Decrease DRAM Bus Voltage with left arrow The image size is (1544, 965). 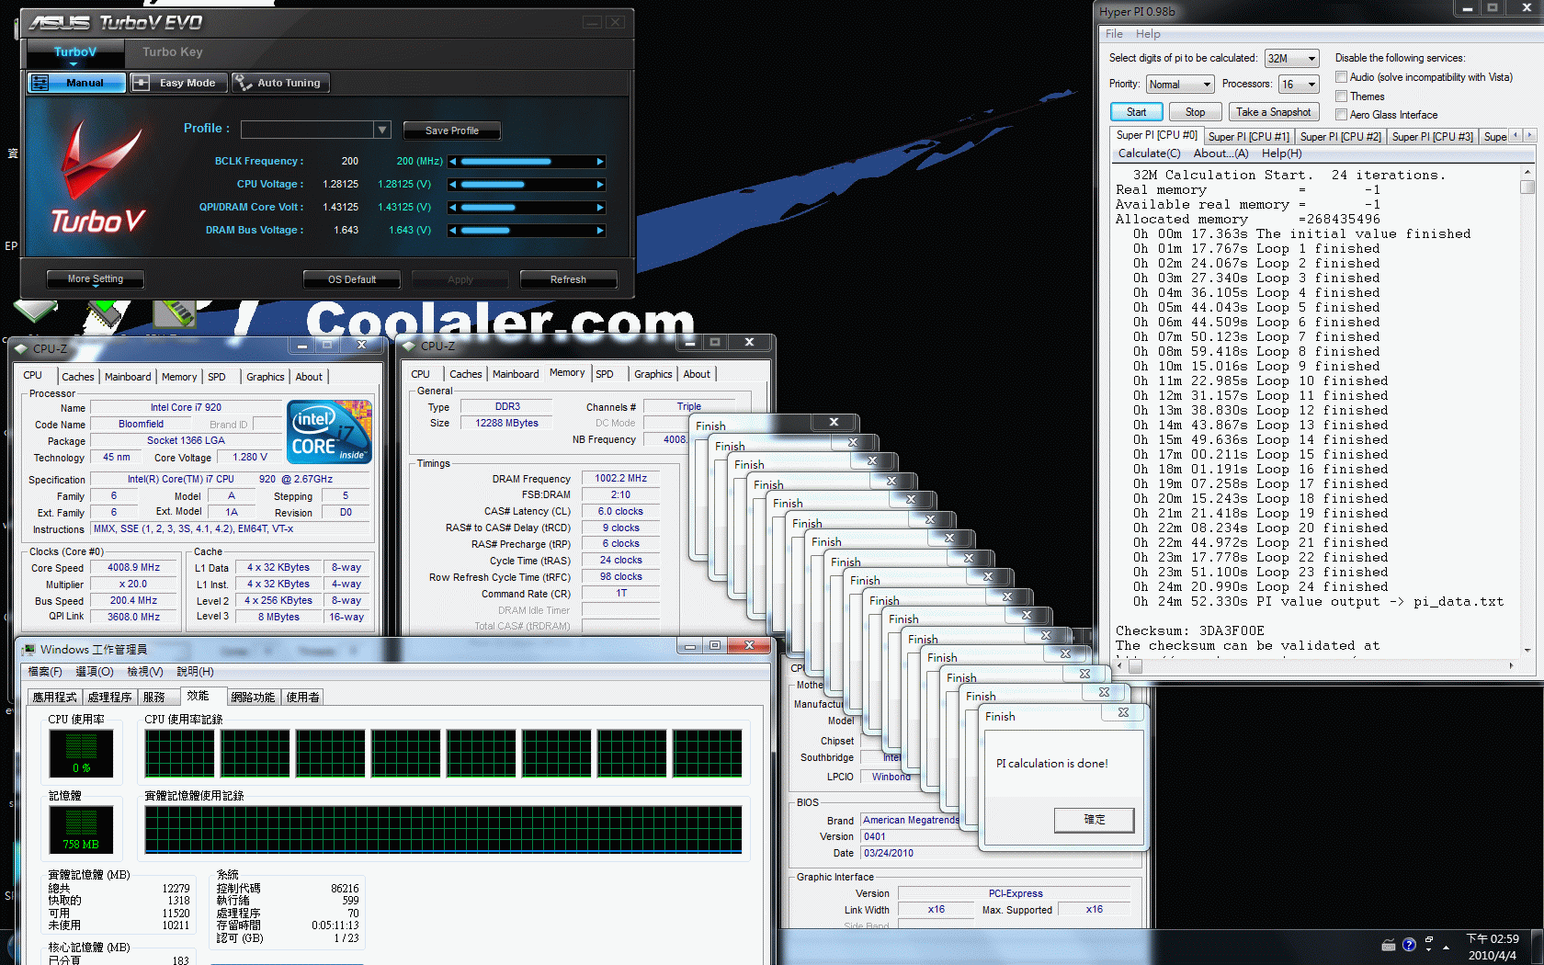point(452,230)
